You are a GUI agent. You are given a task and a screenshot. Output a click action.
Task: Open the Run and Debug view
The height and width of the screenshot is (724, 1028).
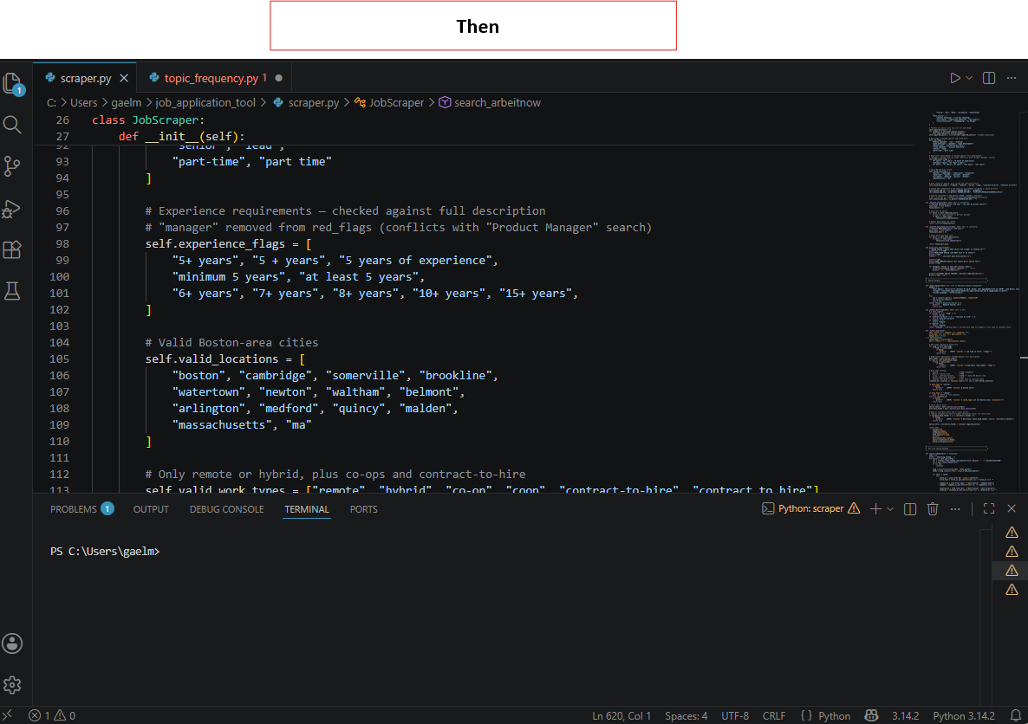pyautogui.click(x=12, y=209)
